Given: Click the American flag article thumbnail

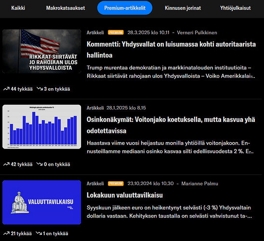Looking at the screenshot, I should click(42, 52).
